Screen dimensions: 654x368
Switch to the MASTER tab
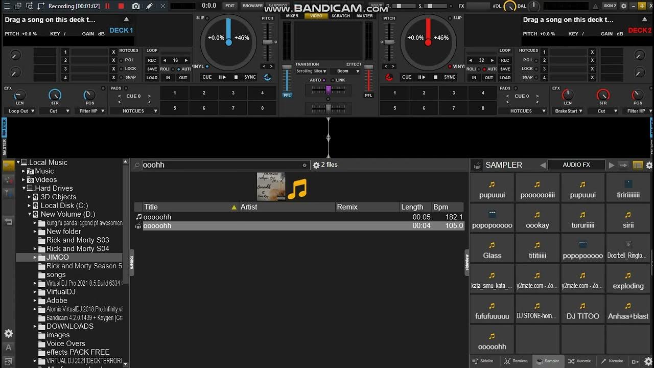365,16
